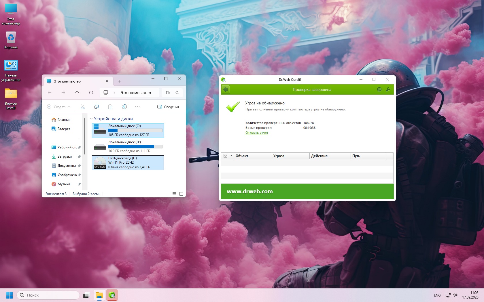Open the dropdown arrow beside the threats checkbox
The image size is (484, 302).
(x=231, y=156)
